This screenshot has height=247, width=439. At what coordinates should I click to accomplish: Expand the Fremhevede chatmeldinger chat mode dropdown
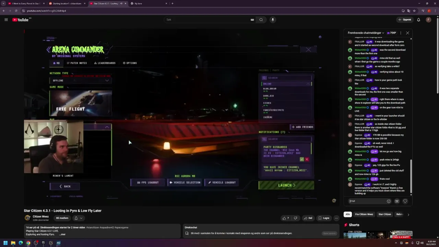pos(366,33)
